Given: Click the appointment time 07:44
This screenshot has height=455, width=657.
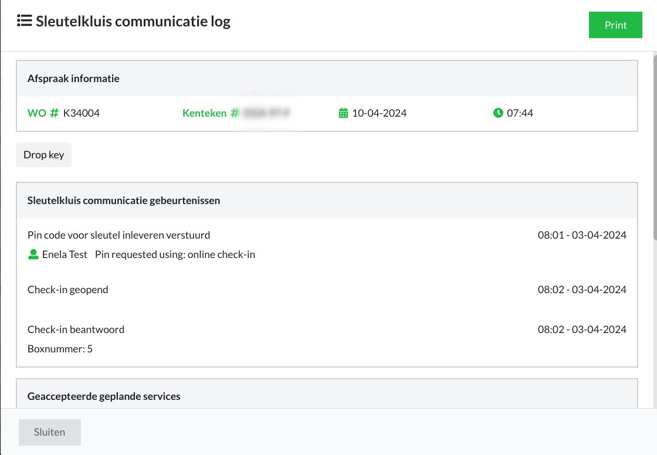Looking at the screenshot, I should pos(520,113).
